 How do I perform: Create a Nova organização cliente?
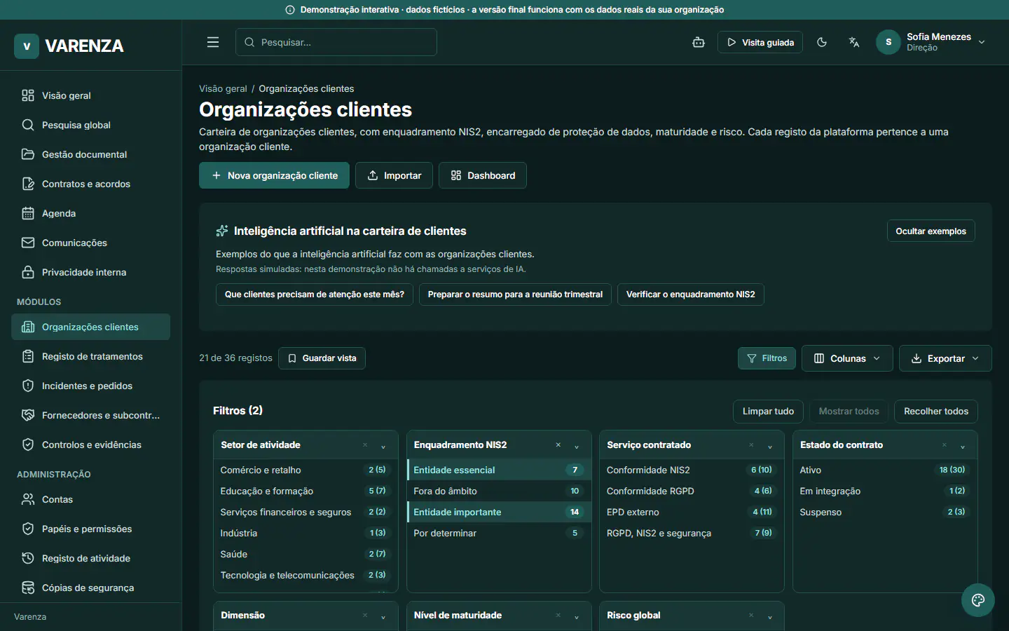click(274, 175)
